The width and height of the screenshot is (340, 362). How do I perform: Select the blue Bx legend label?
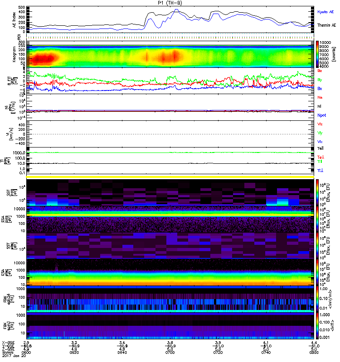[x=320, y=88]
